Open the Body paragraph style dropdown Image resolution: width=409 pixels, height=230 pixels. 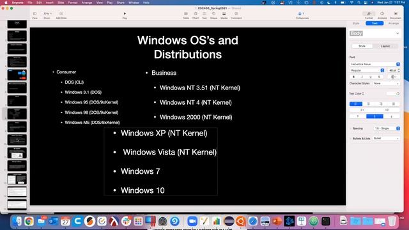[374, 33]
